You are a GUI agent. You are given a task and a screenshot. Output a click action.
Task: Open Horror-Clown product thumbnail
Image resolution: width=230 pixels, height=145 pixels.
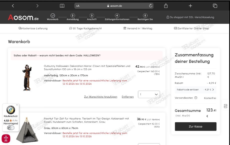coord(27,78)
